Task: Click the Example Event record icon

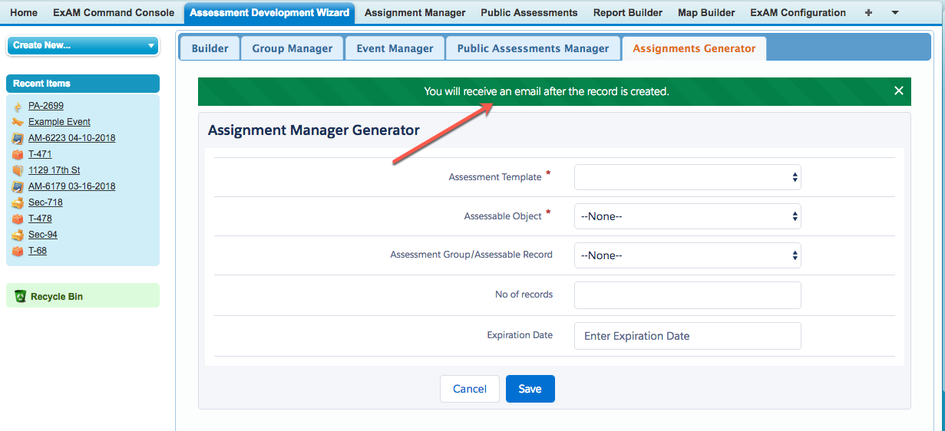Action: click(x=17, y=122)
